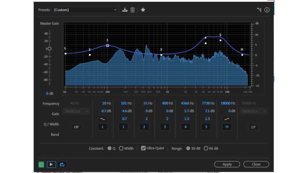Select Constant Width radio button
308x173 pixels.
pyautogui.click(x=121, y=148)
